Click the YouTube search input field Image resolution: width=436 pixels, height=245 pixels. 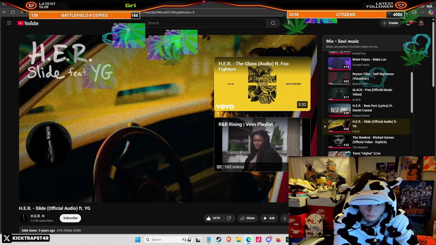206,23
